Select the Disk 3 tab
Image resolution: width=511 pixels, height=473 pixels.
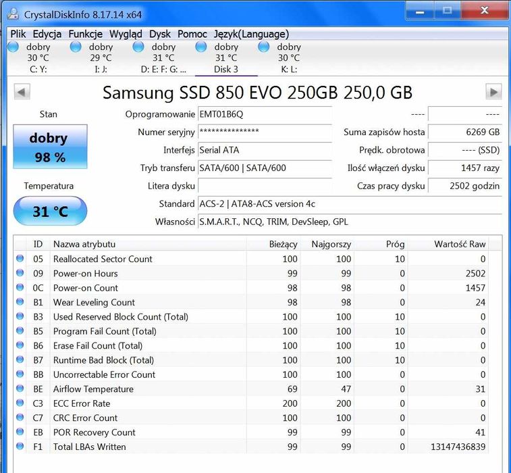click(226, 58)
